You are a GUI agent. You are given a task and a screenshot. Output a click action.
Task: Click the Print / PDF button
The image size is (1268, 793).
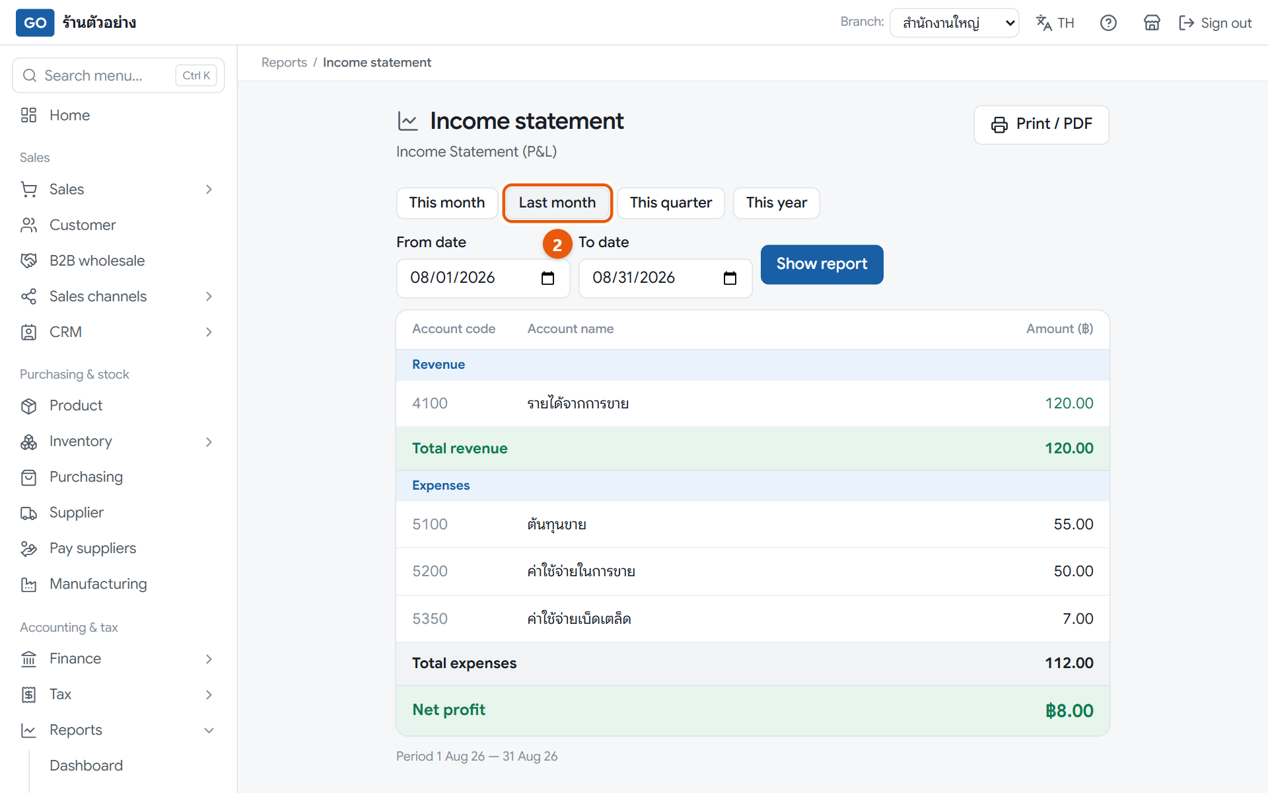tap(1041, 124)
